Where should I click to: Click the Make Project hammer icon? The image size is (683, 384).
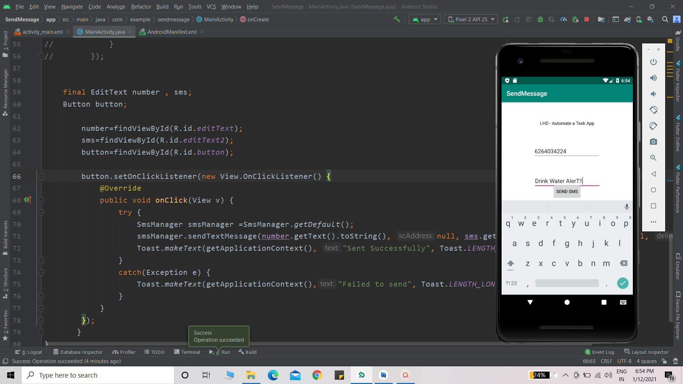coord(396,19)
